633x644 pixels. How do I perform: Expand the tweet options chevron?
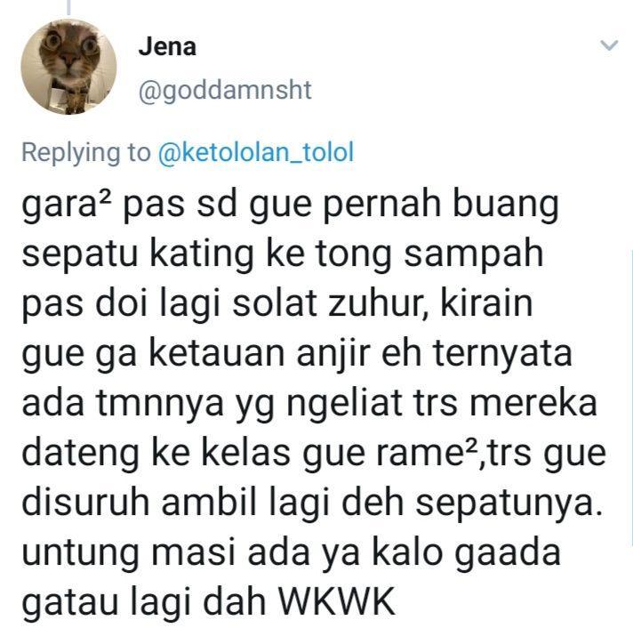(609, 44)
